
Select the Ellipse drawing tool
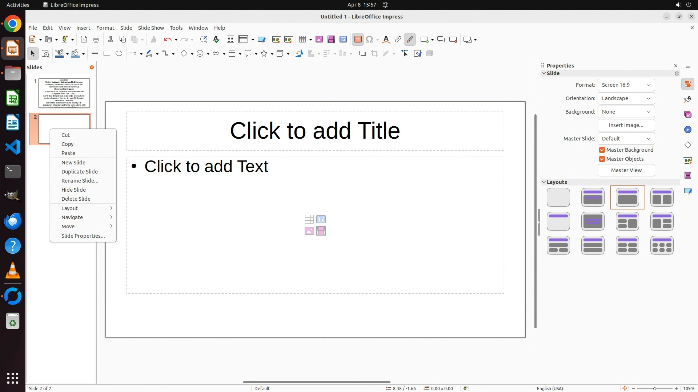(119, 54)
